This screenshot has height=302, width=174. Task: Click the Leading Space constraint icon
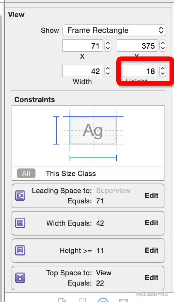pyautogui.click(x=20, y=196)
